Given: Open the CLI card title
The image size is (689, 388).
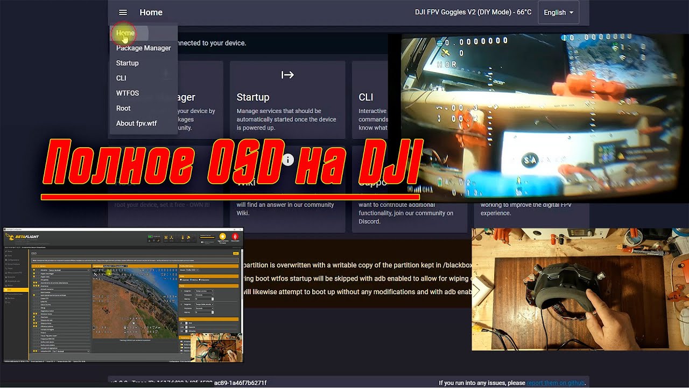Looking at the screenshot, I should pyautogui.click(x=366, y=98).
